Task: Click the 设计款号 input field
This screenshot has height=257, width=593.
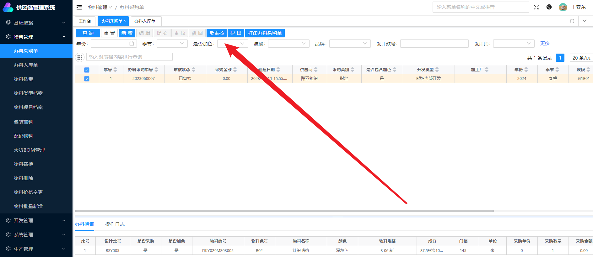Action: [434, 44]
